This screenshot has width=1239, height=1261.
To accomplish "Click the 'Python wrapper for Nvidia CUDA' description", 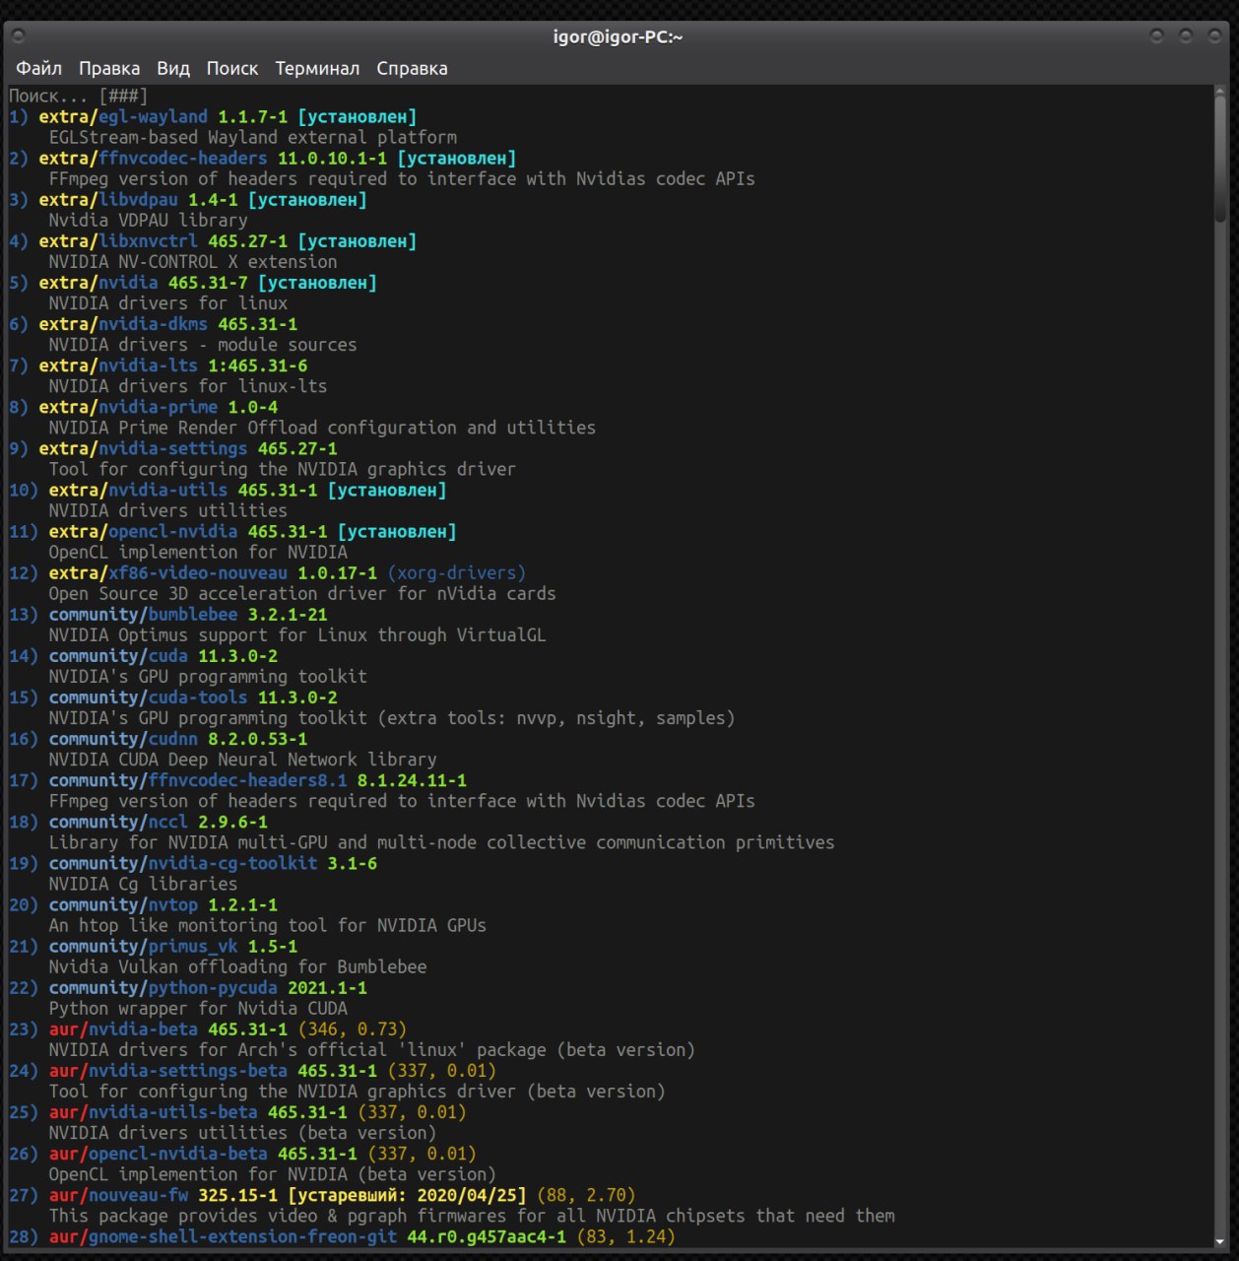I will [x=198, y=1008].
